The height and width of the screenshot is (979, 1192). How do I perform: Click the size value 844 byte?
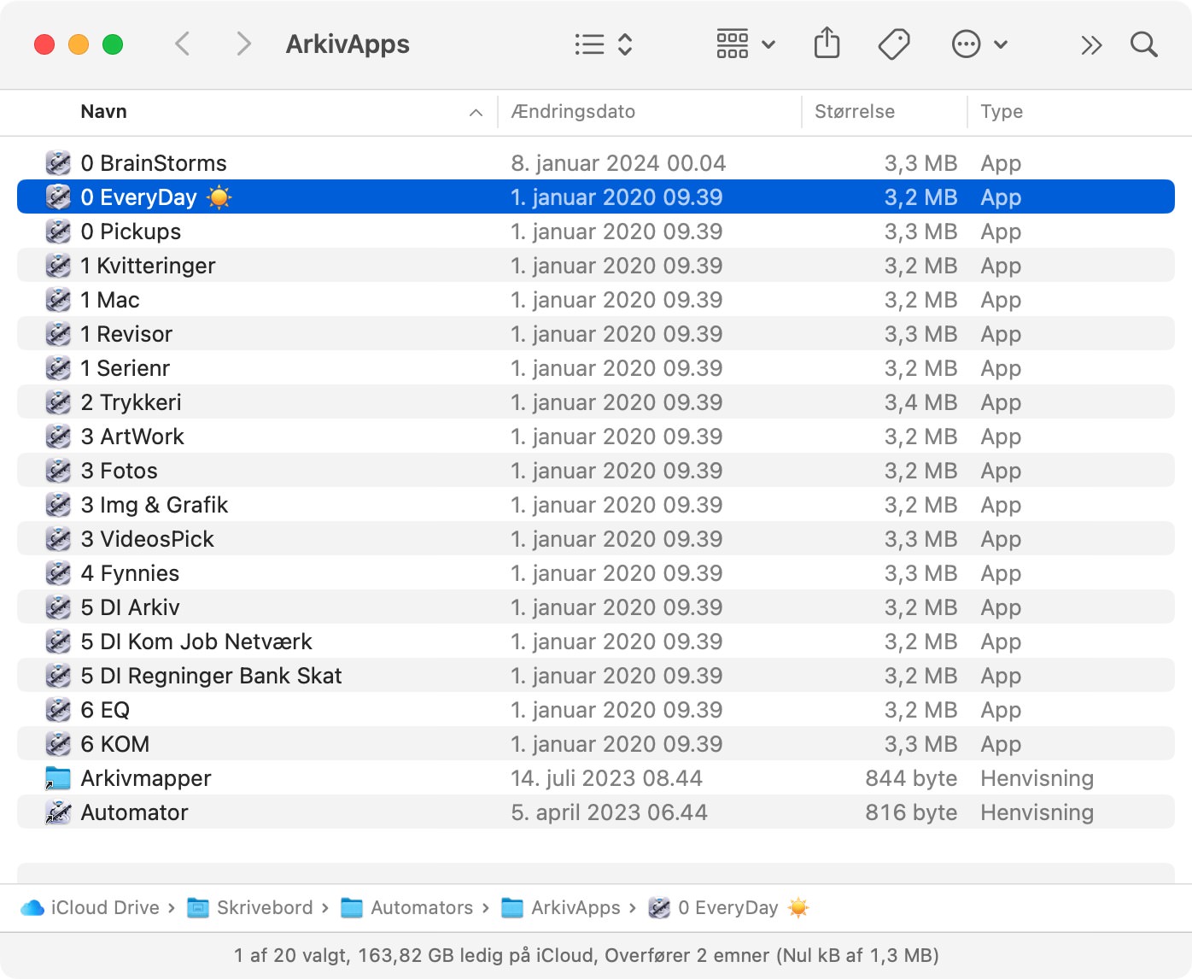click(911, 778)
